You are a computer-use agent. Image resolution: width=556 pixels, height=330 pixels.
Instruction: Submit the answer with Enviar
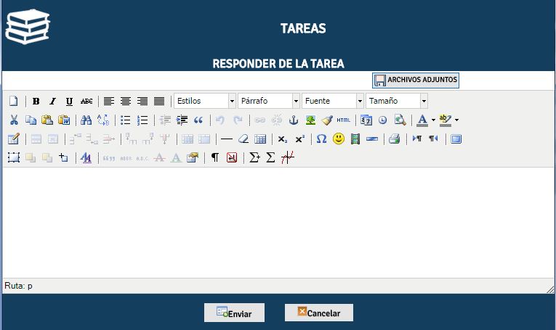coord(234,313)
